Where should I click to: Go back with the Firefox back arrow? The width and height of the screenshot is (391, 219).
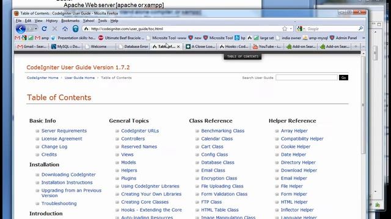(x=21, y=29)
